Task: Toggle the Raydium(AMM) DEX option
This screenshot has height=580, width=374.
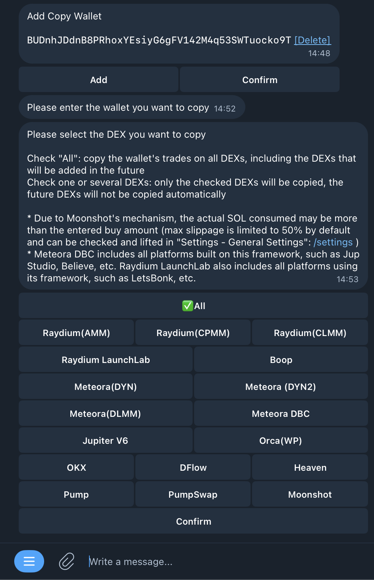Action: coord(76,333)
